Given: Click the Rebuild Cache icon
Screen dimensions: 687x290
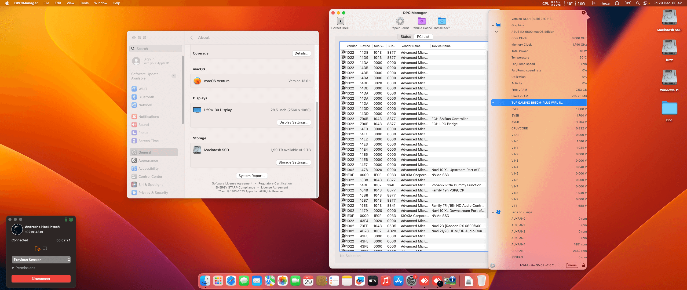Looking at the screenshot, I should click(422, 21).
